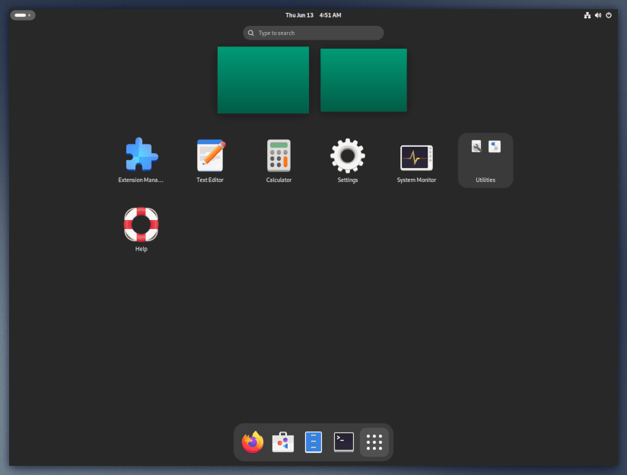The height and width of the screenshot is (475, 627).
Task: Launch System Monitor
Action: (416, 158)
